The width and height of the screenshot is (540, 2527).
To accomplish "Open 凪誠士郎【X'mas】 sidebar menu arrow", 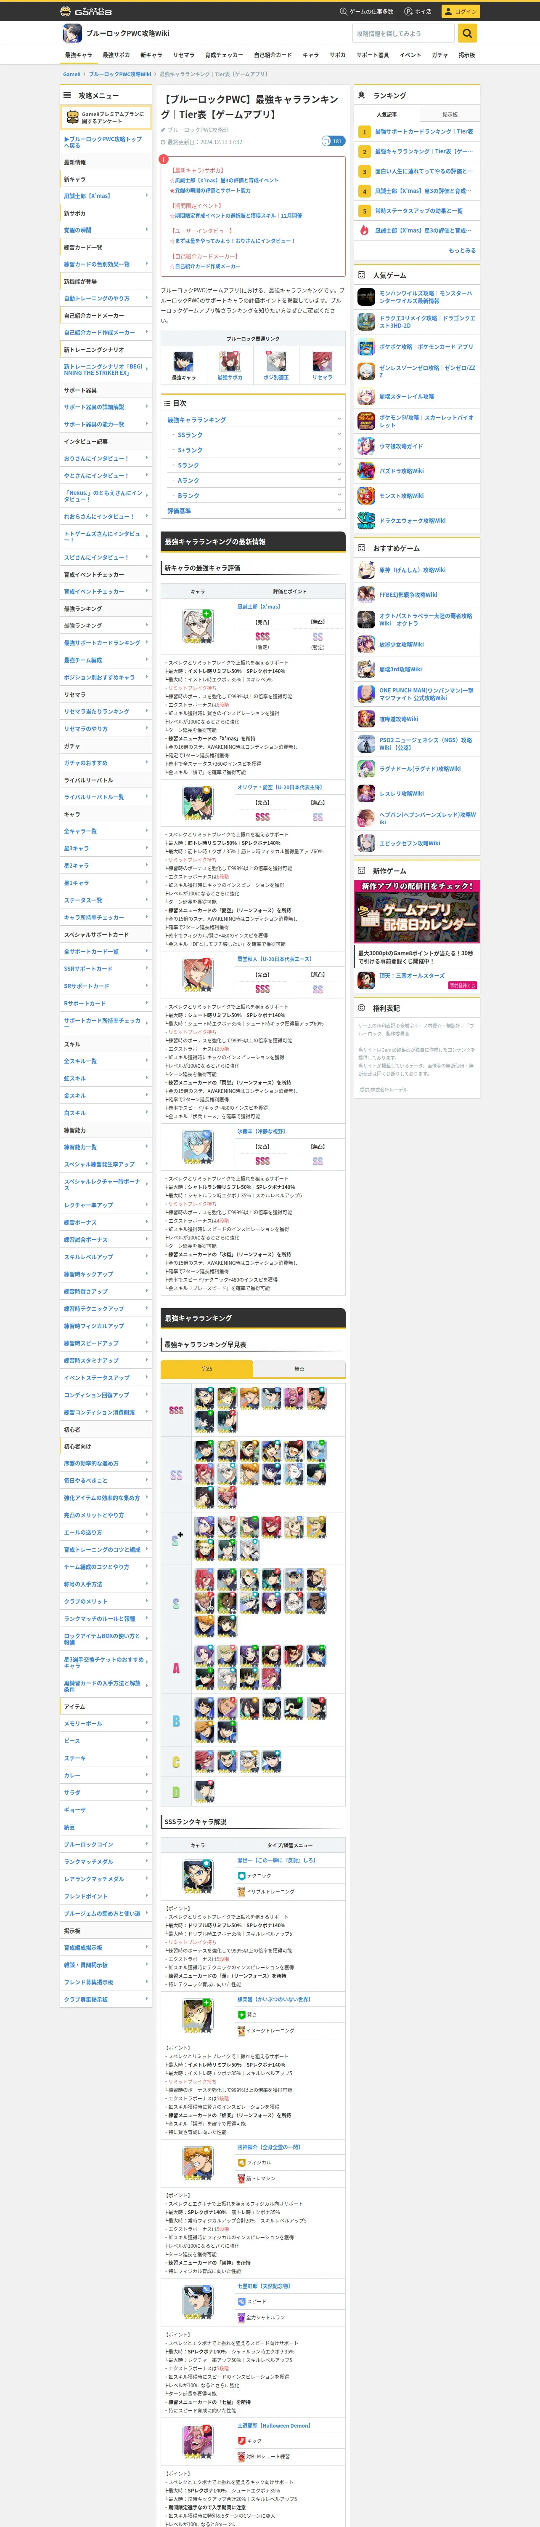I will tap(147, 196).
